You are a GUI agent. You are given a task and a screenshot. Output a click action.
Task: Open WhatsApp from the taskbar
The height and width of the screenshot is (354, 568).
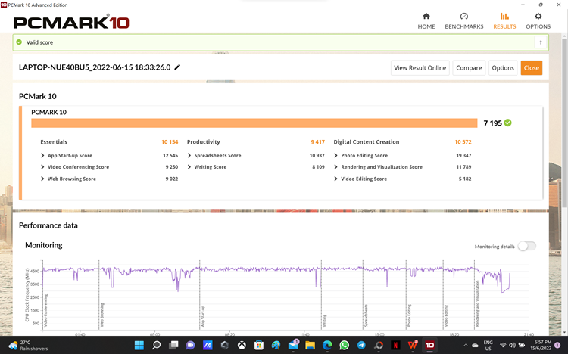pyautogui.click(x=344, y=345)
